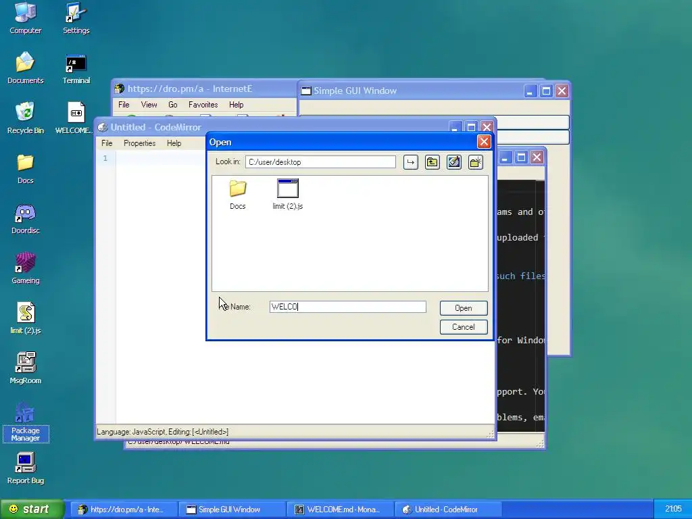Select the Documents desktop icon
Screen dimensions: 692x519
25,68
